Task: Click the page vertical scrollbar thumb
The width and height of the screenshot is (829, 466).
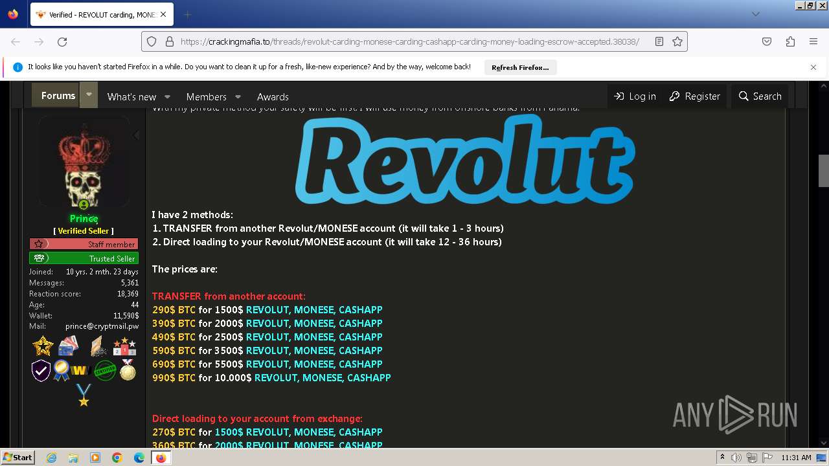Action: click(x=824, y=171)
